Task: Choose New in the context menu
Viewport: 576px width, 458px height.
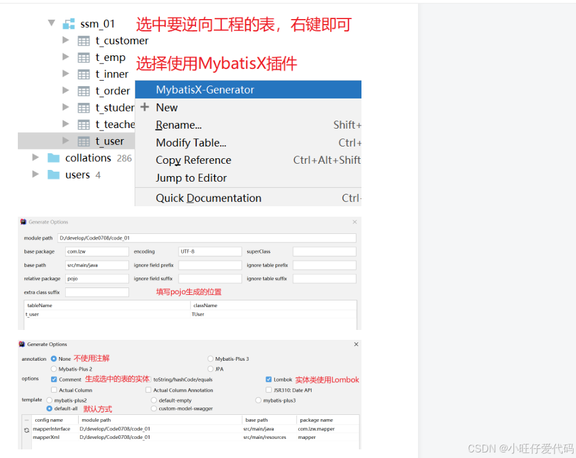Action: (x=248, y=107)
